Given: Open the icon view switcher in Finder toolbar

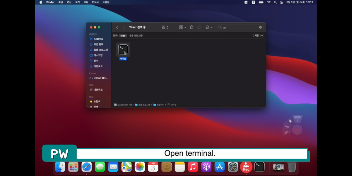Looking at the screenshot, I should tap(165, 27).
